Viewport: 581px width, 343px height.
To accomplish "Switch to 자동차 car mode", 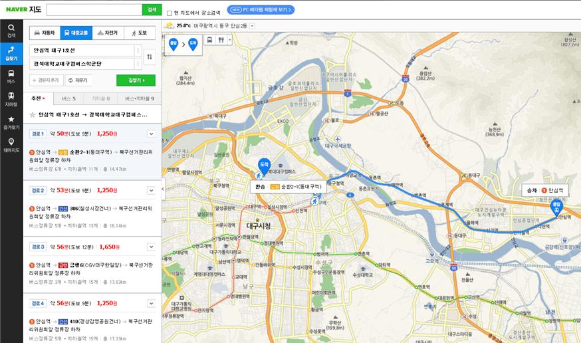I will (x=45, y=33).
